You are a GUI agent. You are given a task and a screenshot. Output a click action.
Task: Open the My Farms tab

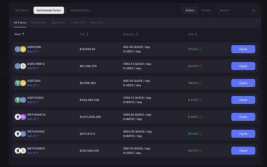pos(22,10)
